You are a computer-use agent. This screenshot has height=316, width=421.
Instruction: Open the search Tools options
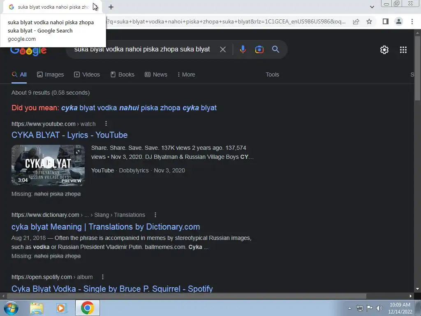coord(272,75)
